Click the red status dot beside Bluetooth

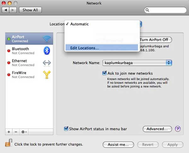click(x=9, y=51)
